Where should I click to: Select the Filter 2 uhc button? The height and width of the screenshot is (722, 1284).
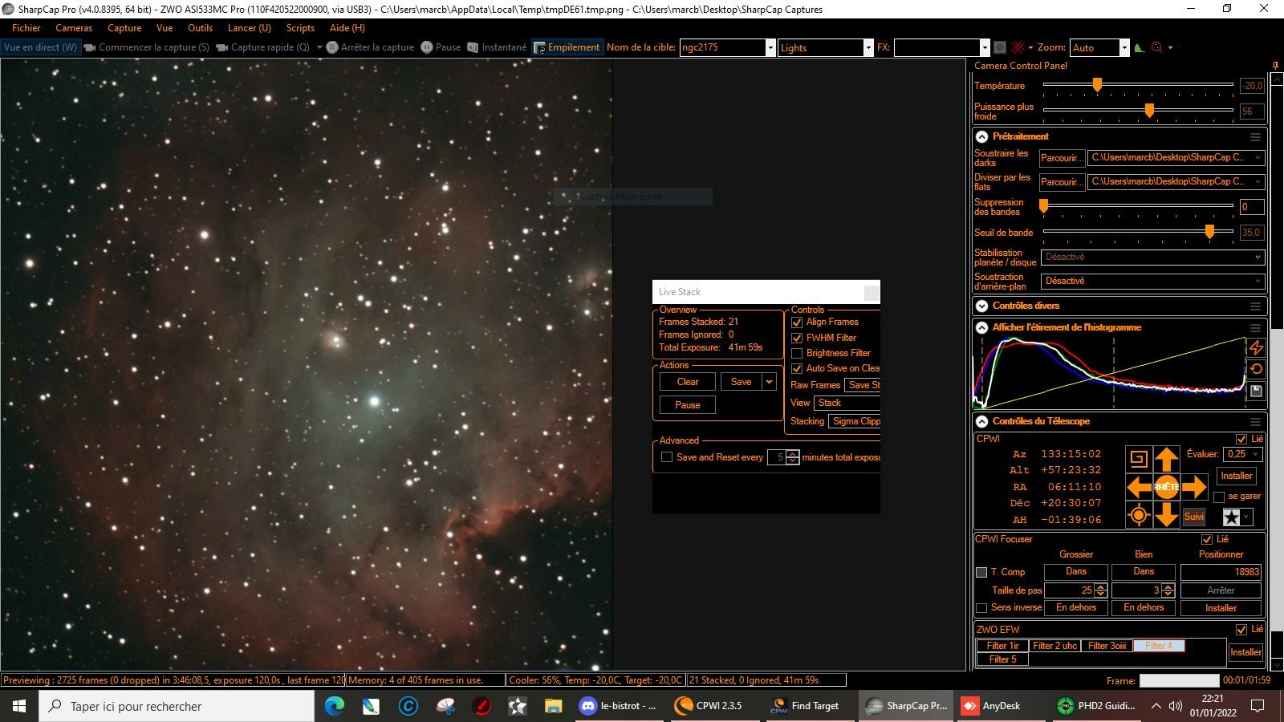(1054, 646)
